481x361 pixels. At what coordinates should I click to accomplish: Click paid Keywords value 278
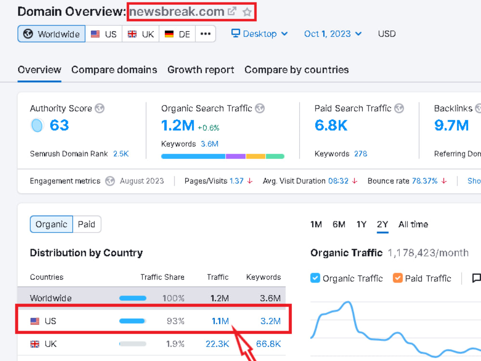[361, 154]
